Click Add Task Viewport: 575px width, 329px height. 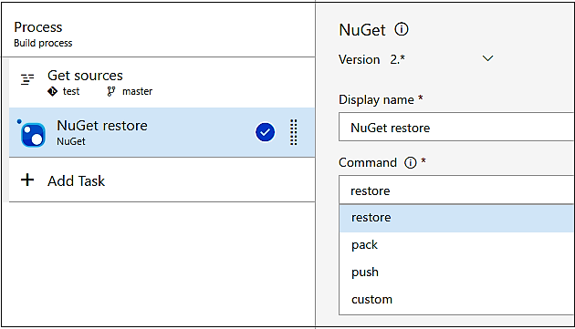tap(76, 181)
